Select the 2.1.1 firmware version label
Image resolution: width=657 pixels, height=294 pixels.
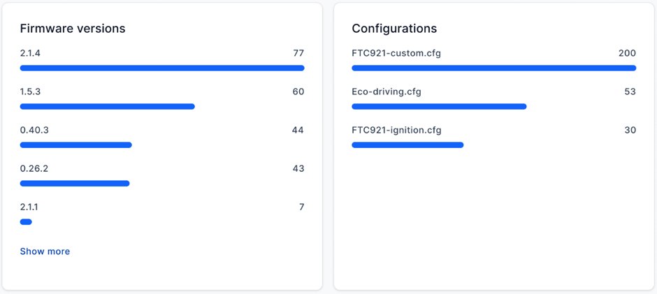pos(30,207)
